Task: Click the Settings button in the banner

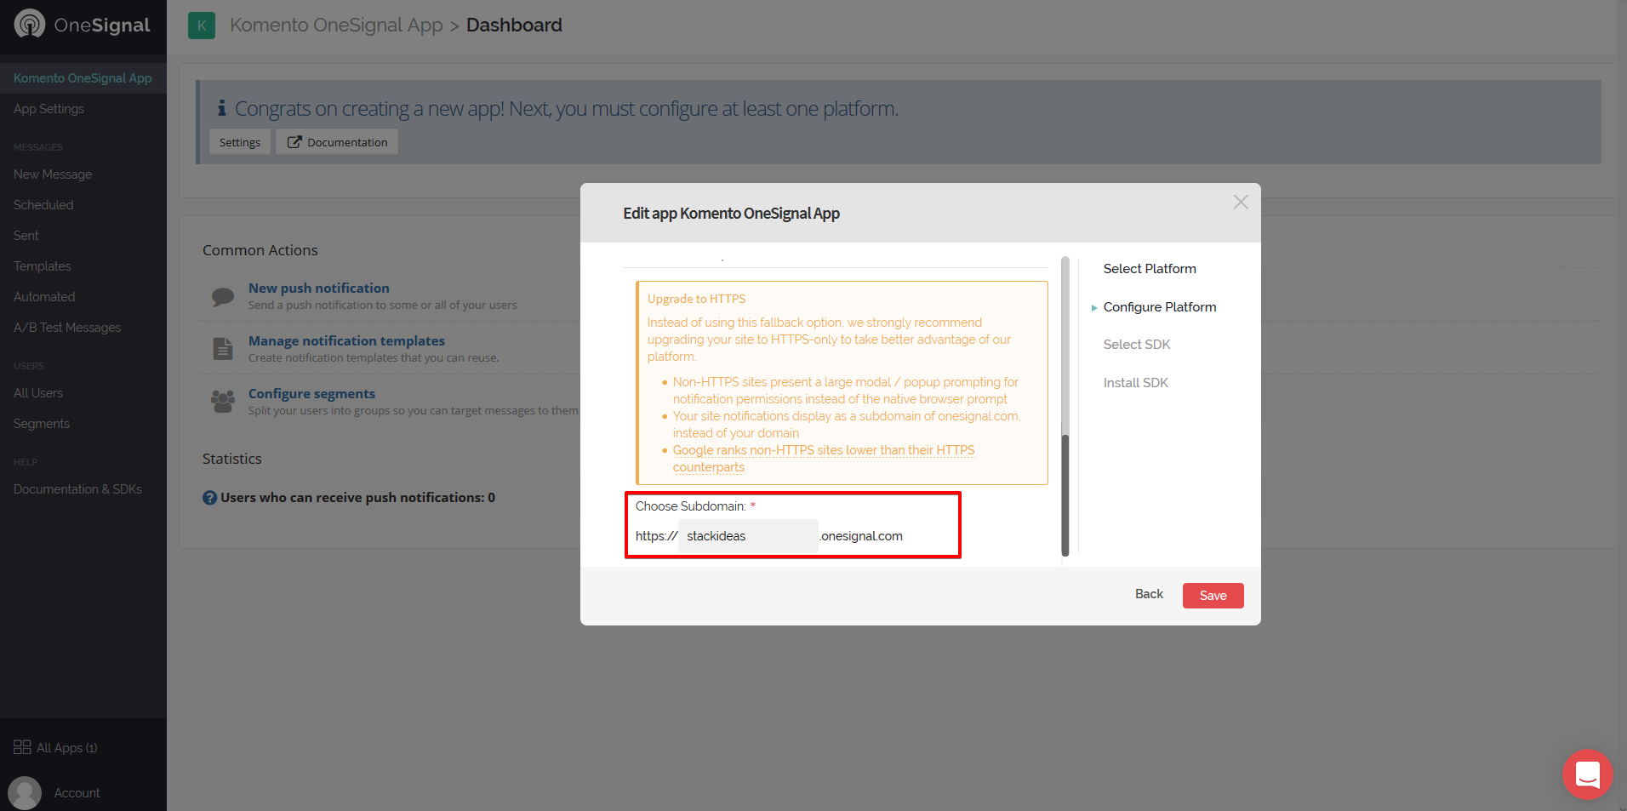Action: point(240,142)
